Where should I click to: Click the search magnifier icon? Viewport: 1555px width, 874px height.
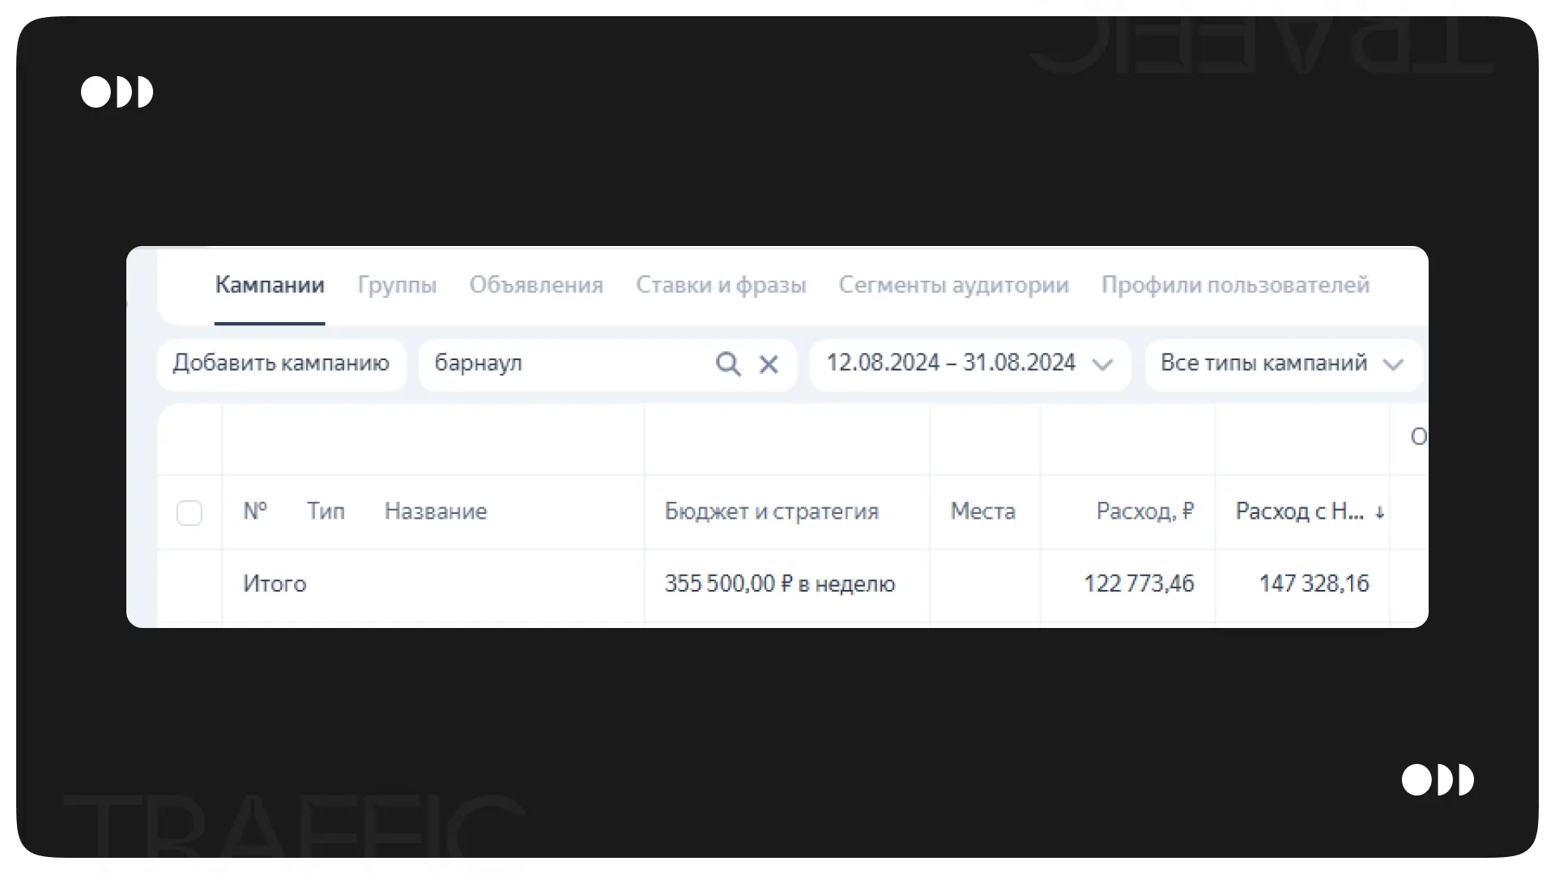pyautogui.click(x=727, y=364)
